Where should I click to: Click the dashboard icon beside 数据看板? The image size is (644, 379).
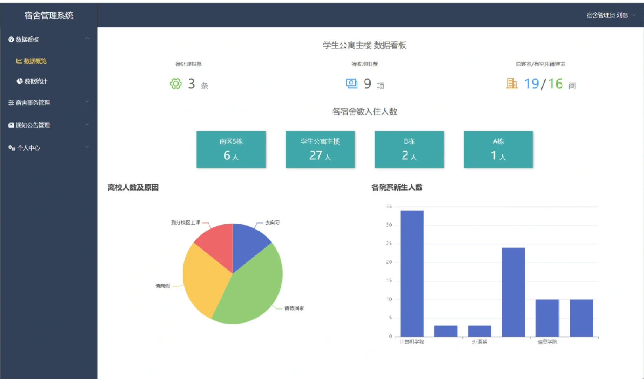tap(11, 39)
